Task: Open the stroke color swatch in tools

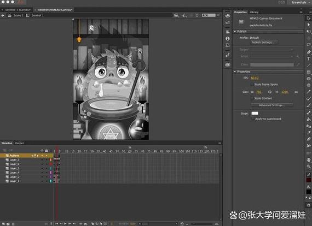Action: click(x=309, y=180)
